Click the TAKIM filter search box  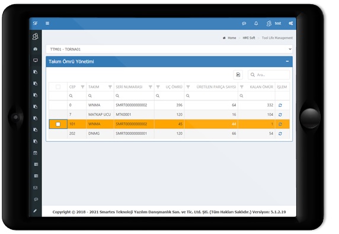coord(100,96)
